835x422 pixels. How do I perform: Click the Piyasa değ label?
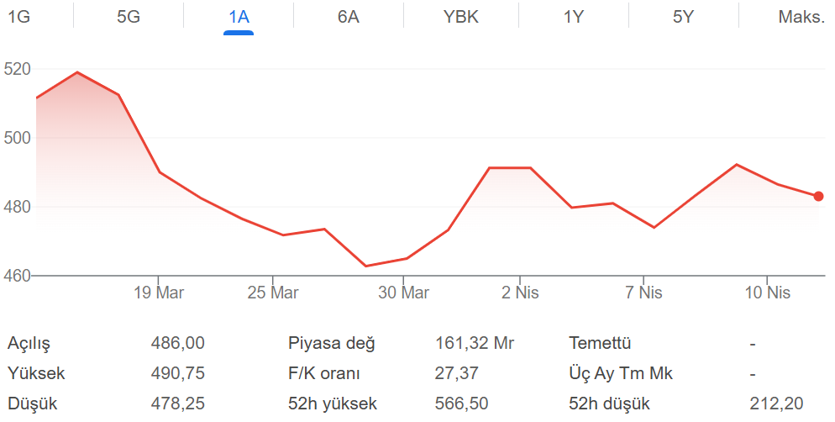click(332, 343)
